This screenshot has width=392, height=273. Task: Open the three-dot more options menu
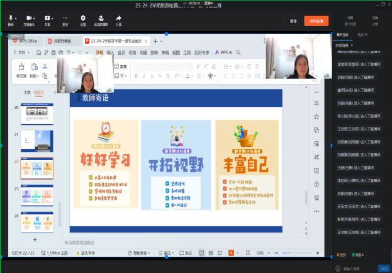click(65, 17)
